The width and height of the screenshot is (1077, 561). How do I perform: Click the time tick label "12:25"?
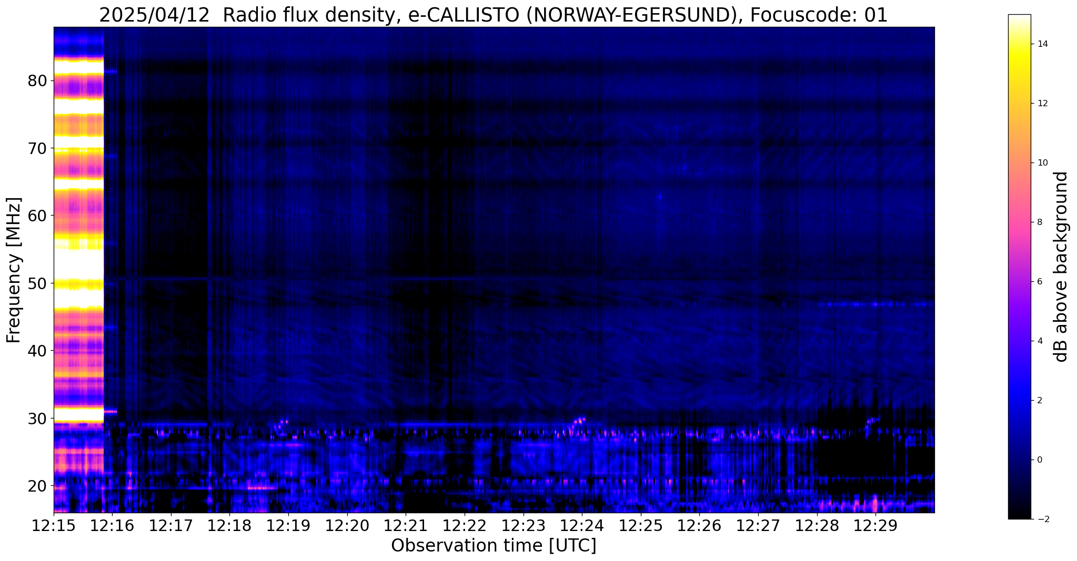click(641, 526)
